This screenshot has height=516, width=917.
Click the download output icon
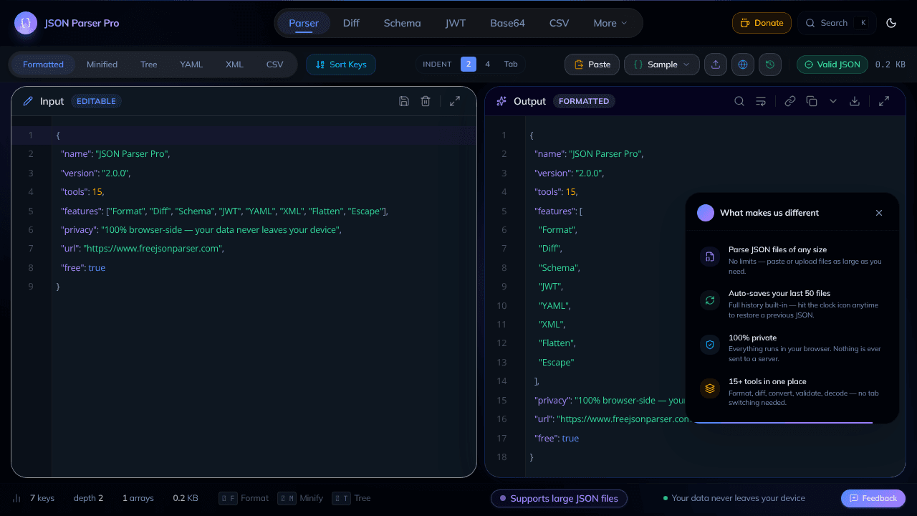coord(855,101)
